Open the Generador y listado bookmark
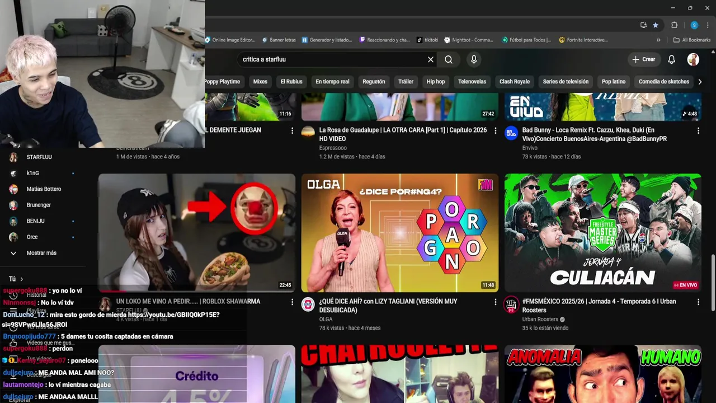716x403 pixels. coord(327,40)
